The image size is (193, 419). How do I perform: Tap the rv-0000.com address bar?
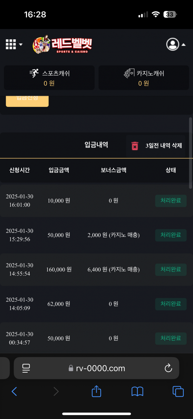pyautogui.click(x=96, y=368)
